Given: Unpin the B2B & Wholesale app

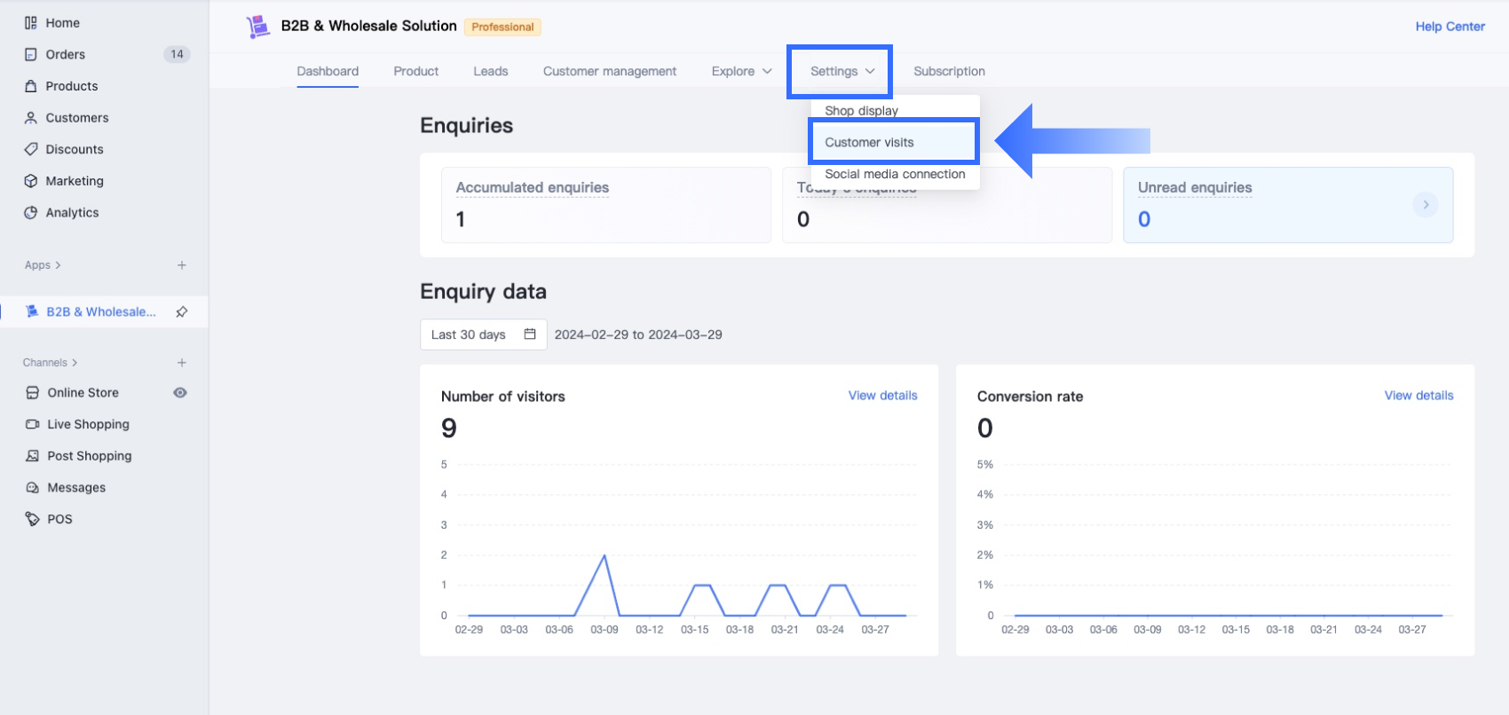Looking at the screenshot, I should (182, 311).
